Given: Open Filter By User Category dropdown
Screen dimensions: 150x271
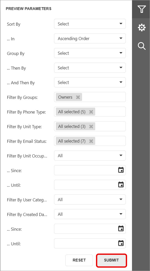Looking at the screenshot, I should pyautogui.click(x=90, y=200).
